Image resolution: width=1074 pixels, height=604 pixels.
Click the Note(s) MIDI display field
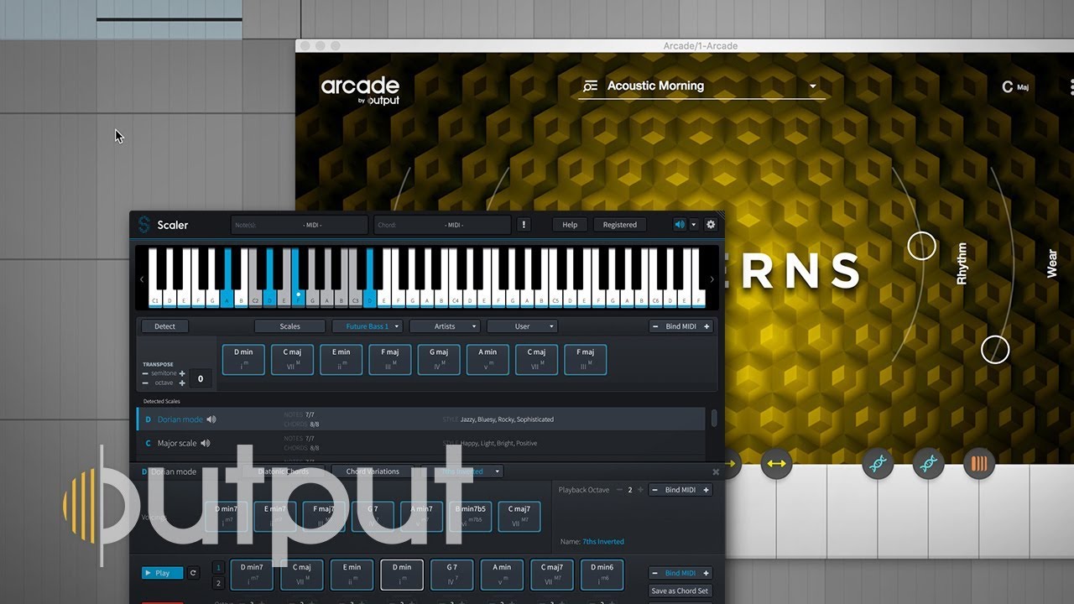pyautogui.click(x=300, y=225)
